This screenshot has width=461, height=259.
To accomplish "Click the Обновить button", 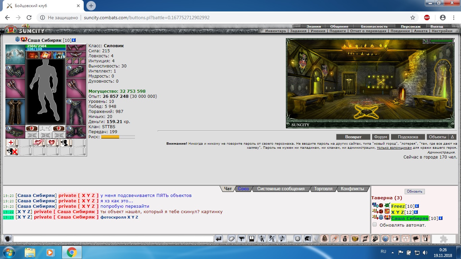I will click(x=415, y=191).
